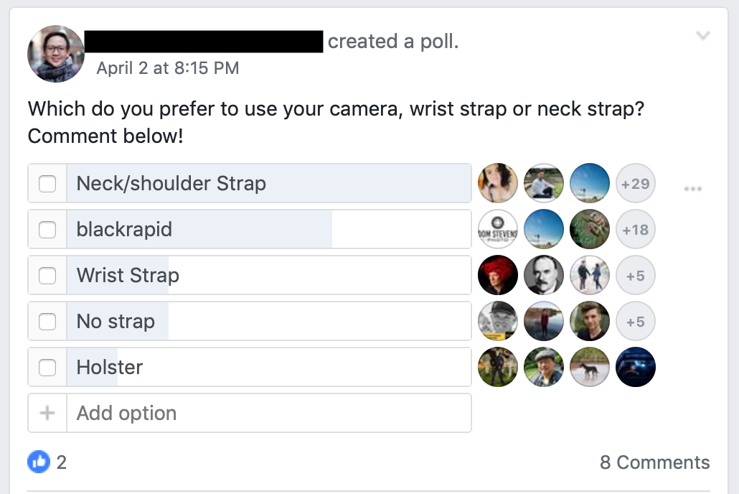Click the first voter avatar on Neck/shoulder Strap
Image resolution: width=739 pixels, height=494 pixels.
coord(498,184)
